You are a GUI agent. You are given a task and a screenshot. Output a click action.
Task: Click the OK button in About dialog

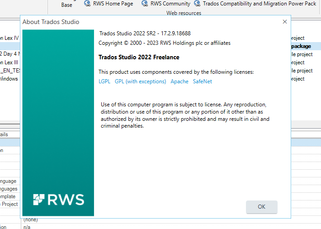pos(262,207)
